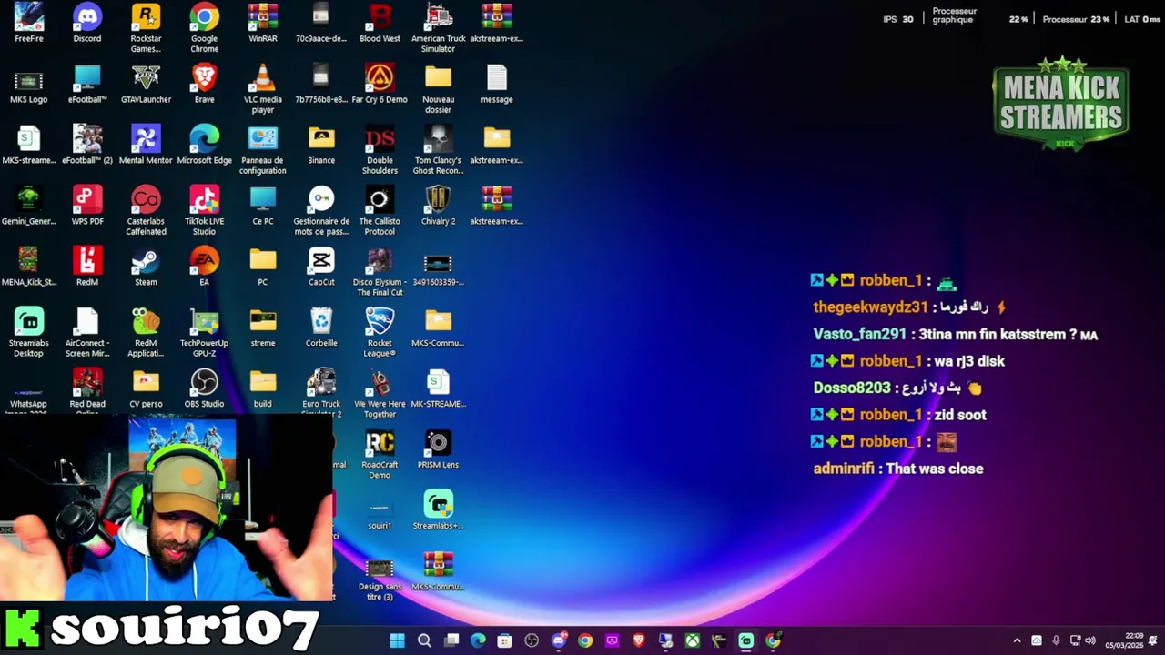Open the CapCut desktop shortcut
This screenshot has width=1165, height=655.
[321, 267]
